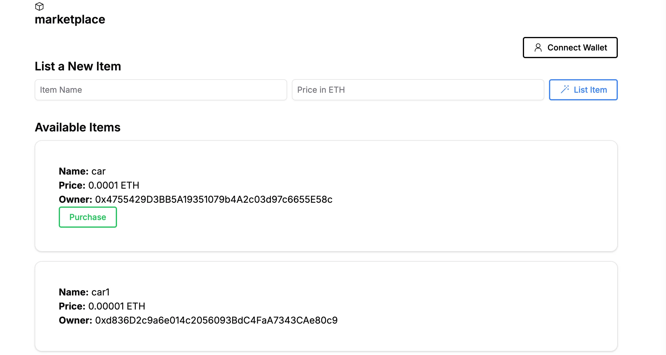Select the owner address of the car1 item
The image size is (666, 355).
pyautogui.click(x=216, y=320)
